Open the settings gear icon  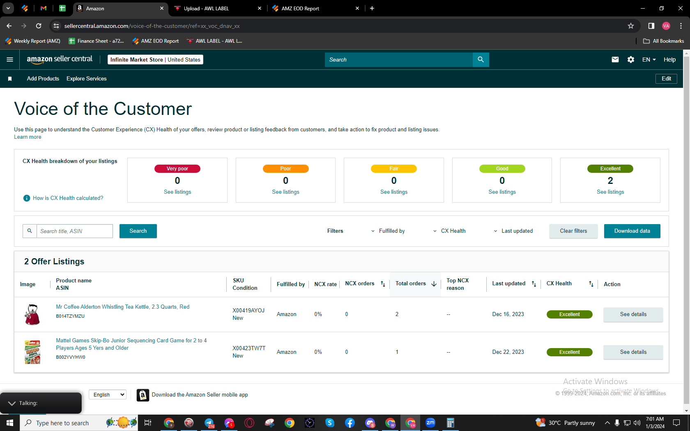631,60
